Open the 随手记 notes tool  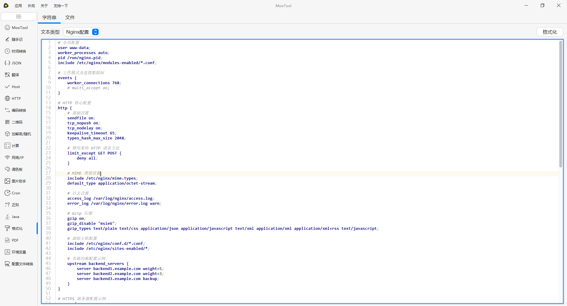tap(17, 40)
